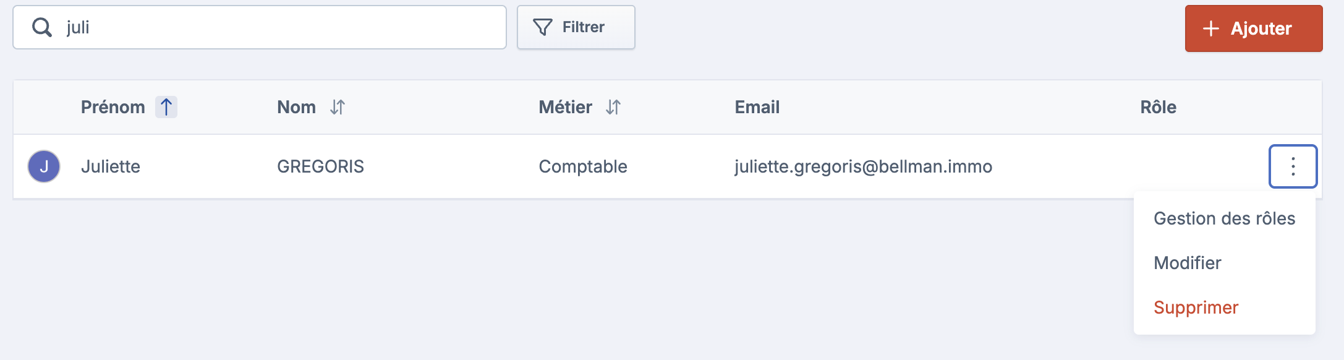This screenshot has height=360, width=1344.
Task: Click the juliette.gregoris@bellman.immo email
Action: click(863, 166)
